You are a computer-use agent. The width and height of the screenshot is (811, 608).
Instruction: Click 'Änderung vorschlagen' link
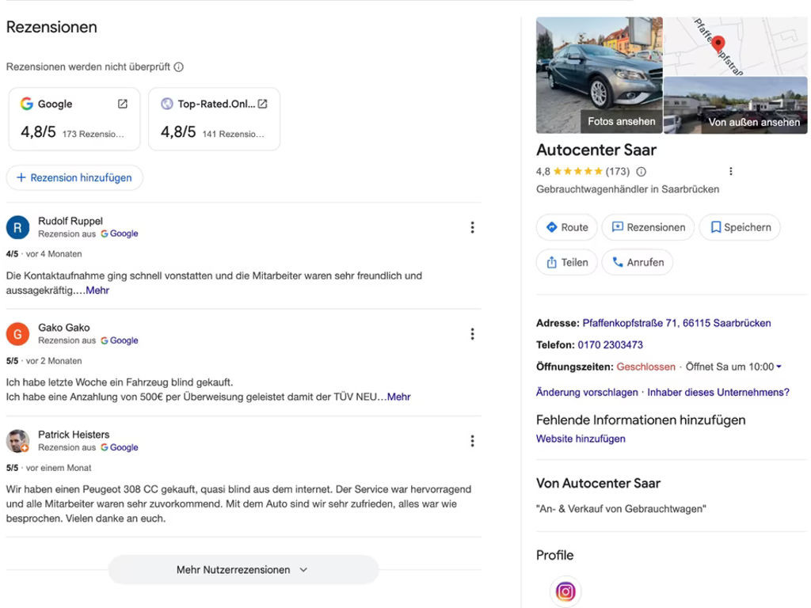click(587, 393)
